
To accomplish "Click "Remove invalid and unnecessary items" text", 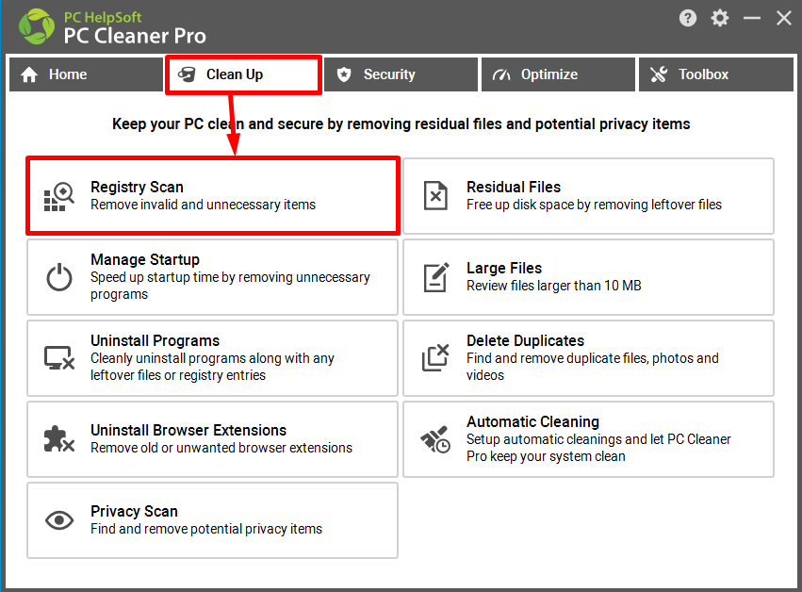I will pyautogui.click(x=203, y=205).
